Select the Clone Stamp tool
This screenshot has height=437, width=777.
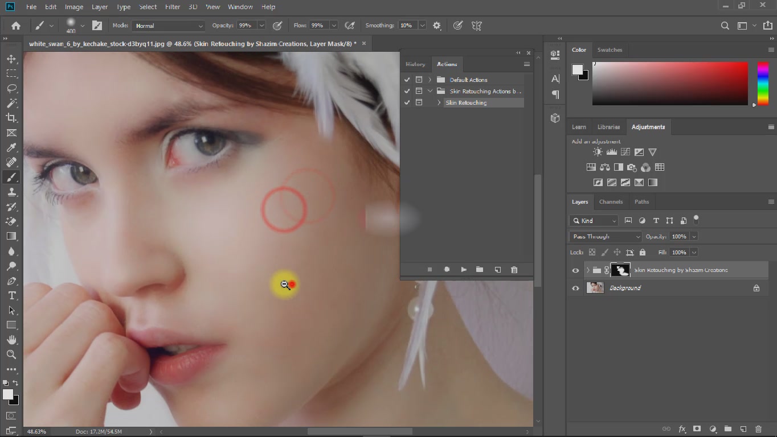pyautogui.click(x=11, y=192)
